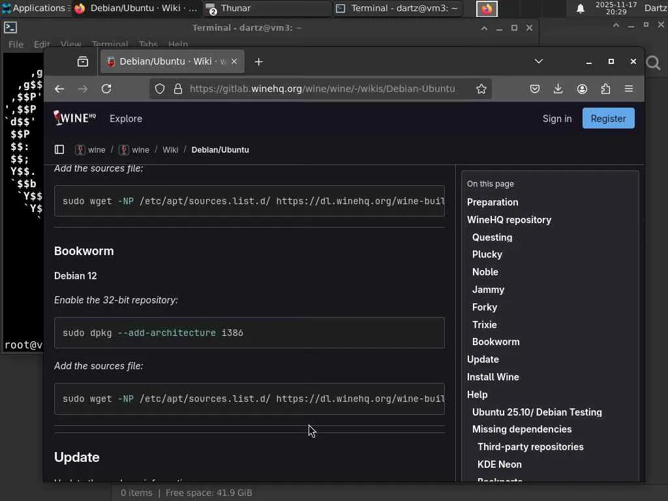The image size is (668, 501).
Task: Open the Applications menu in the panel
Action: click(x=36, y=8)
